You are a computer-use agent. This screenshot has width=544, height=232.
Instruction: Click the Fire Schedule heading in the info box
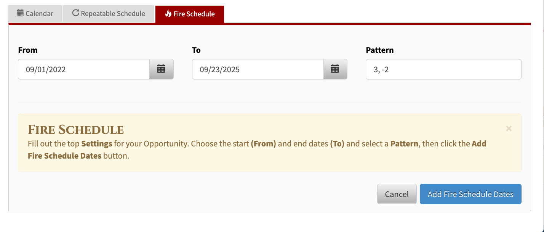coord(76,130)
